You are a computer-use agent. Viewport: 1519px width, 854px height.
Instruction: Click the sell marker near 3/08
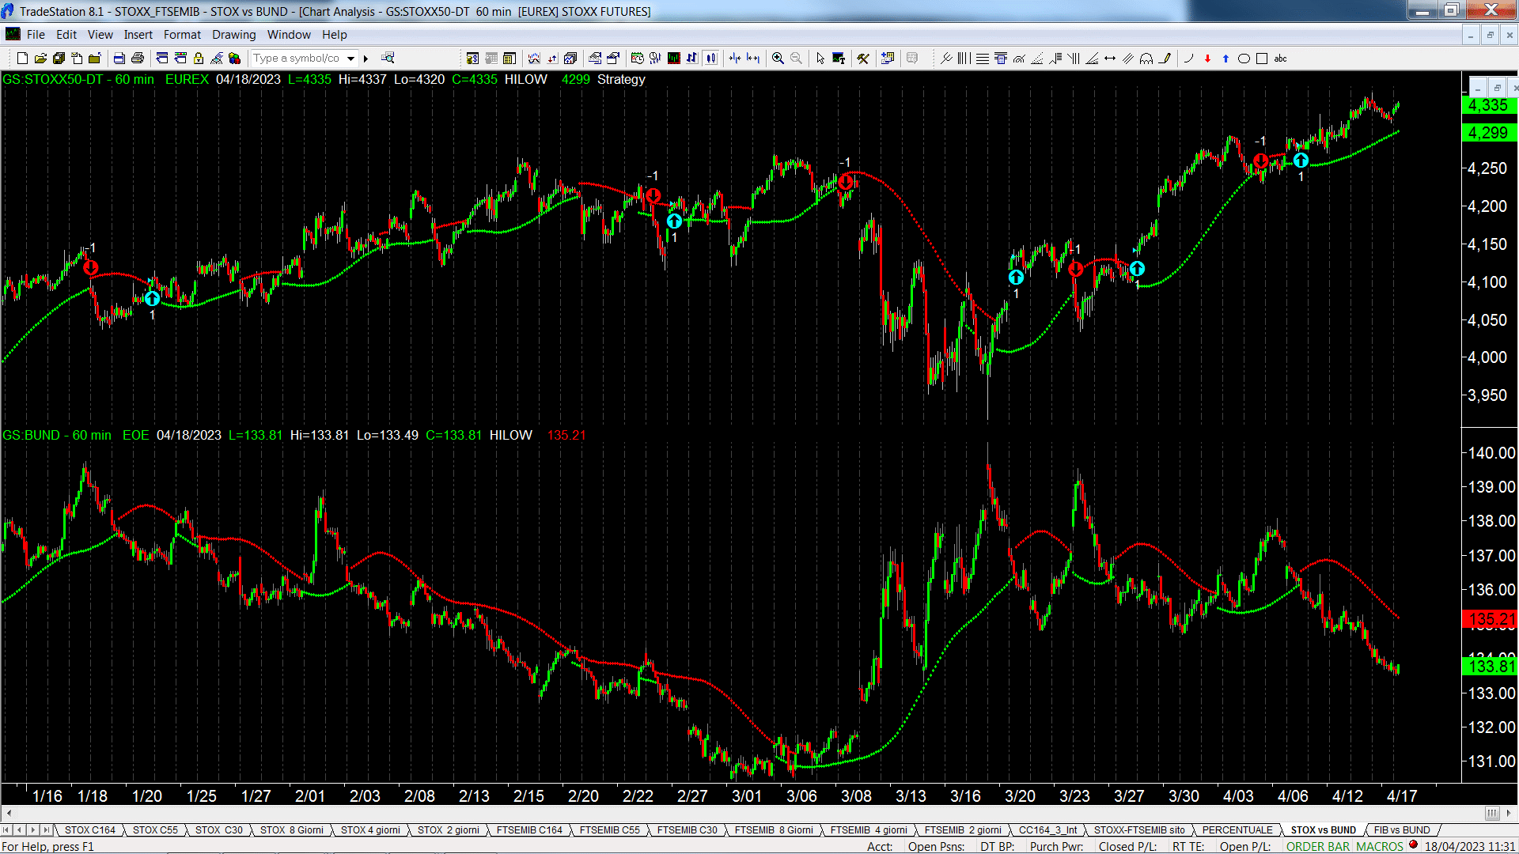[846, 181]
